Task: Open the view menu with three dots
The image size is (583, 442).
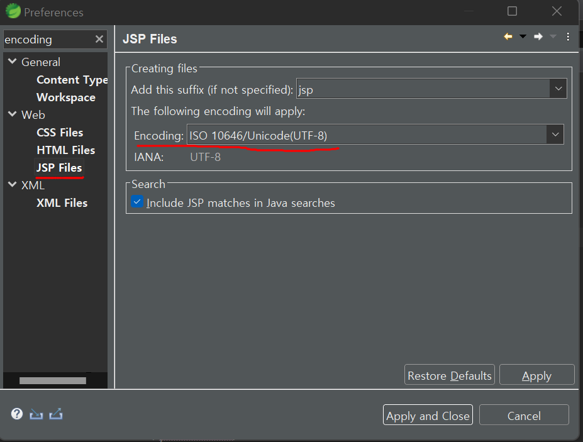Action: pos(568,36)
